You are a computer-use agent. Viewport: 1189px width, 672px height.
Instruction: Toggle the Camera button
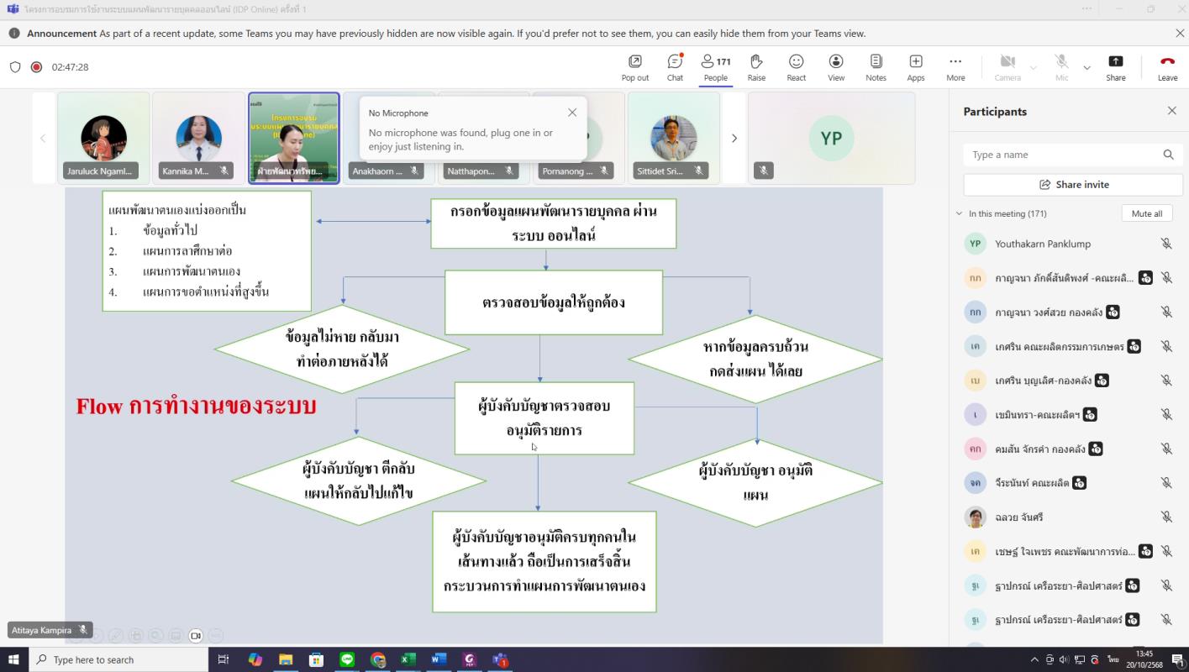[1007, 67]
